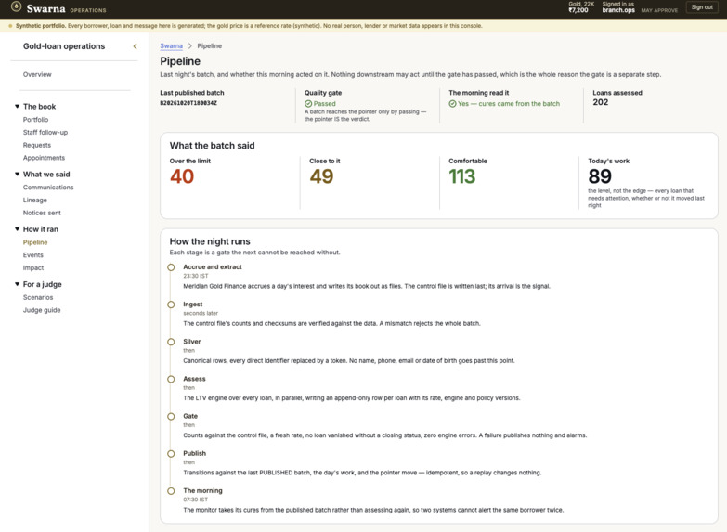Click the Loans assessed value 202
This screenshot has width=727, height=532.
tap(601, 102)
